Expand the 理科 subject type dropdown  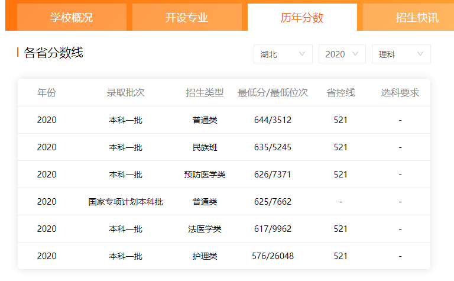pyautogui.click(x=401, y=54)
